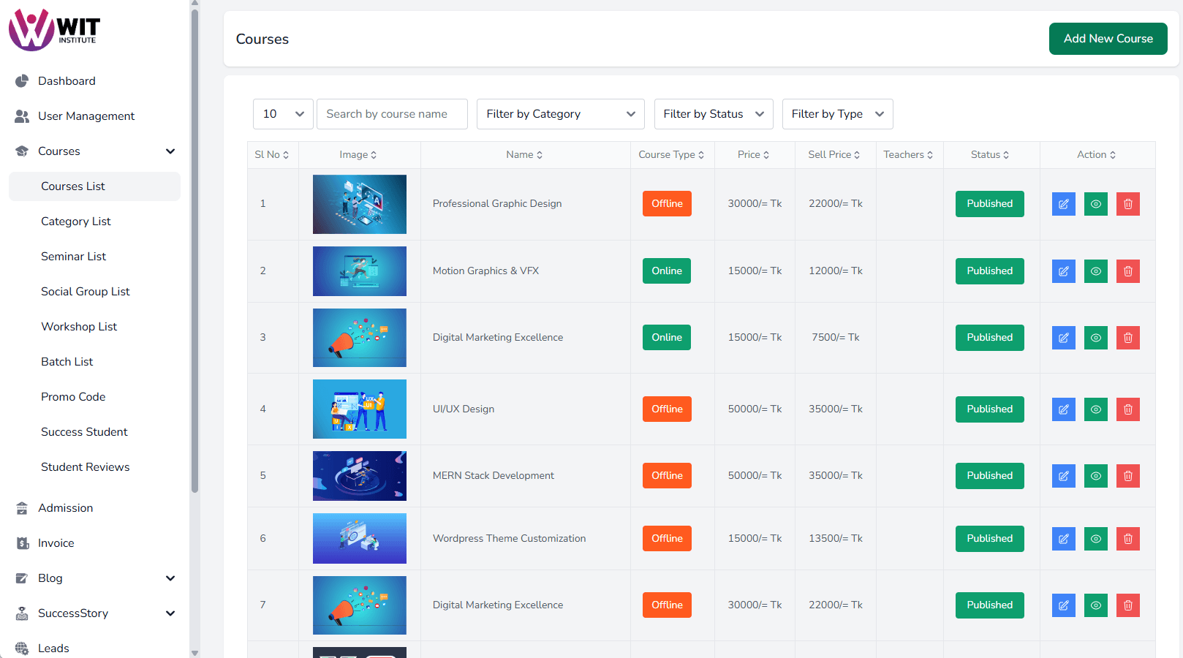Open the rows-per-page dropdown showing 10

[283, 114]
